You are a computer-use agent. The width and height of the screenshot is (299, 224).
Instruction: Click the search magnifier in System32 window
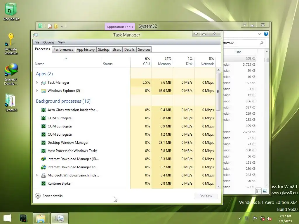pos(261,43)
